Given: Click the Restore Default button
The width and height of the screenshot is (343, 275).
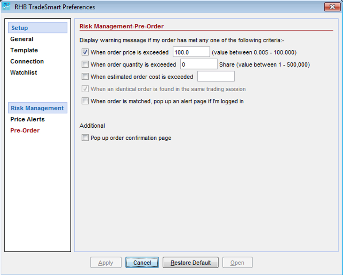Looking at the screenshot, I should tap(190, 263).
